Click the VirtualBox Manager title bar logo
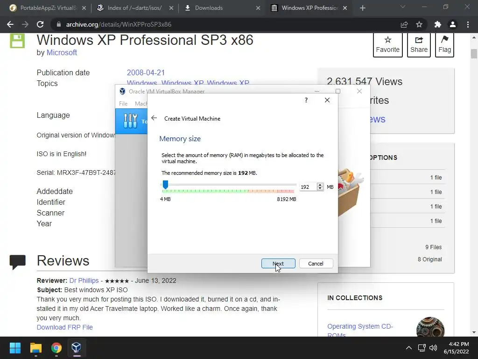Image resolution: width=478 pixels, height=359 pixels. coord(122,91)
